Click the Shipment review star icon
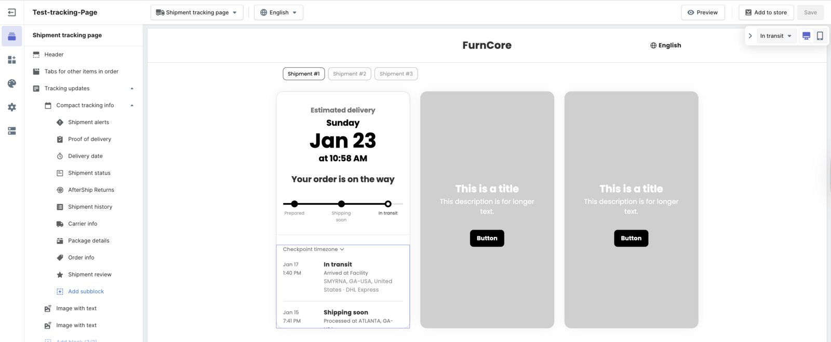831x342 pixels. 60,275
